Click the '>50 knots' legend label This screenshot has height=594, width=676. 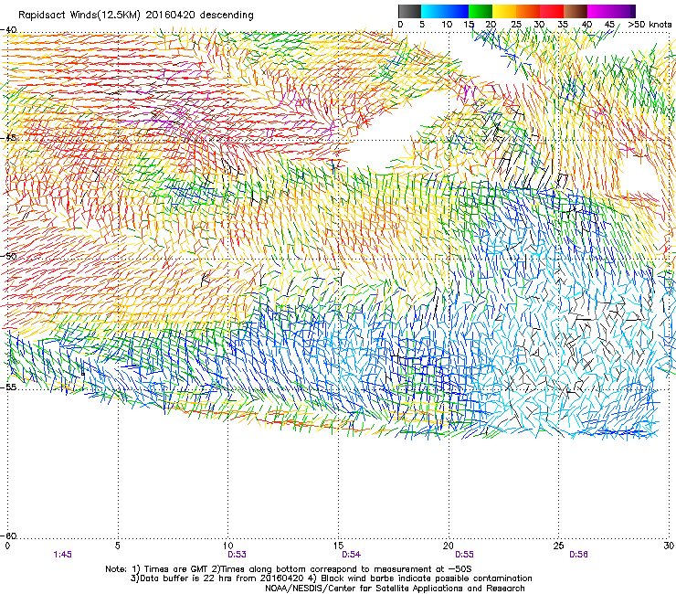coord(650,25)
